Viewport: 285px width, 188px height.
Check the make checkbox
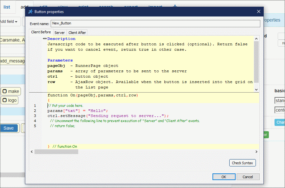4,91
